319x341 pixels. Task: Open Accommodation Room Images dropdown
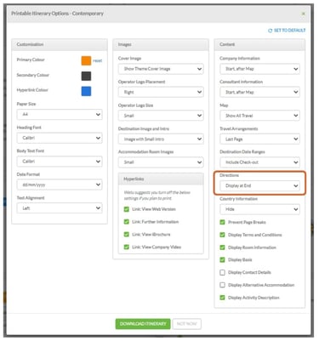[161, 162]
